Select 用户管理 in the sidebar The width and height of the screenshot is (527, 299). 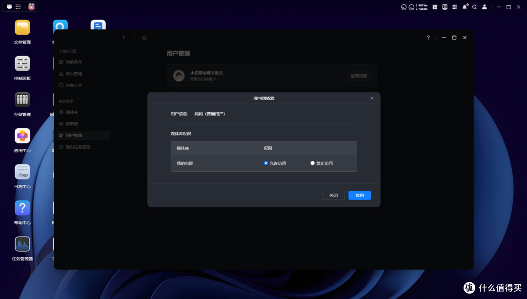click(x=83, y=136)
